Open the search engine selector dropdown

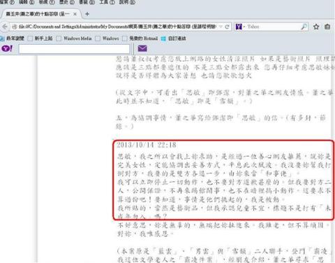tap(240, 27)
